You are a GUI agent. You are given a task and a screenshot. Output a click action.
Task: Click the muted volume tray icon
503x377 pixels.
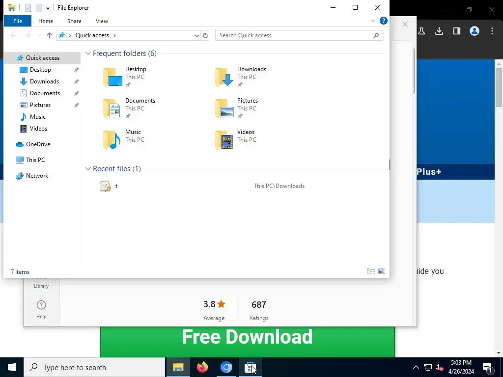coord(440,367)
